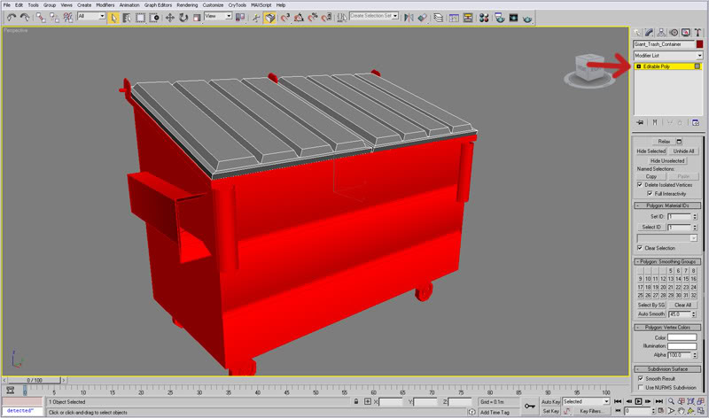Open the key mode Selected dropdown
This screenshot has width=709, height=418.
[586, 401]
